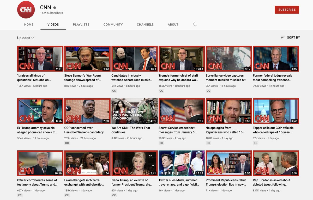
Task: Play the 7:53 Herschel Walker thumbnail
Action: [87, 111]
